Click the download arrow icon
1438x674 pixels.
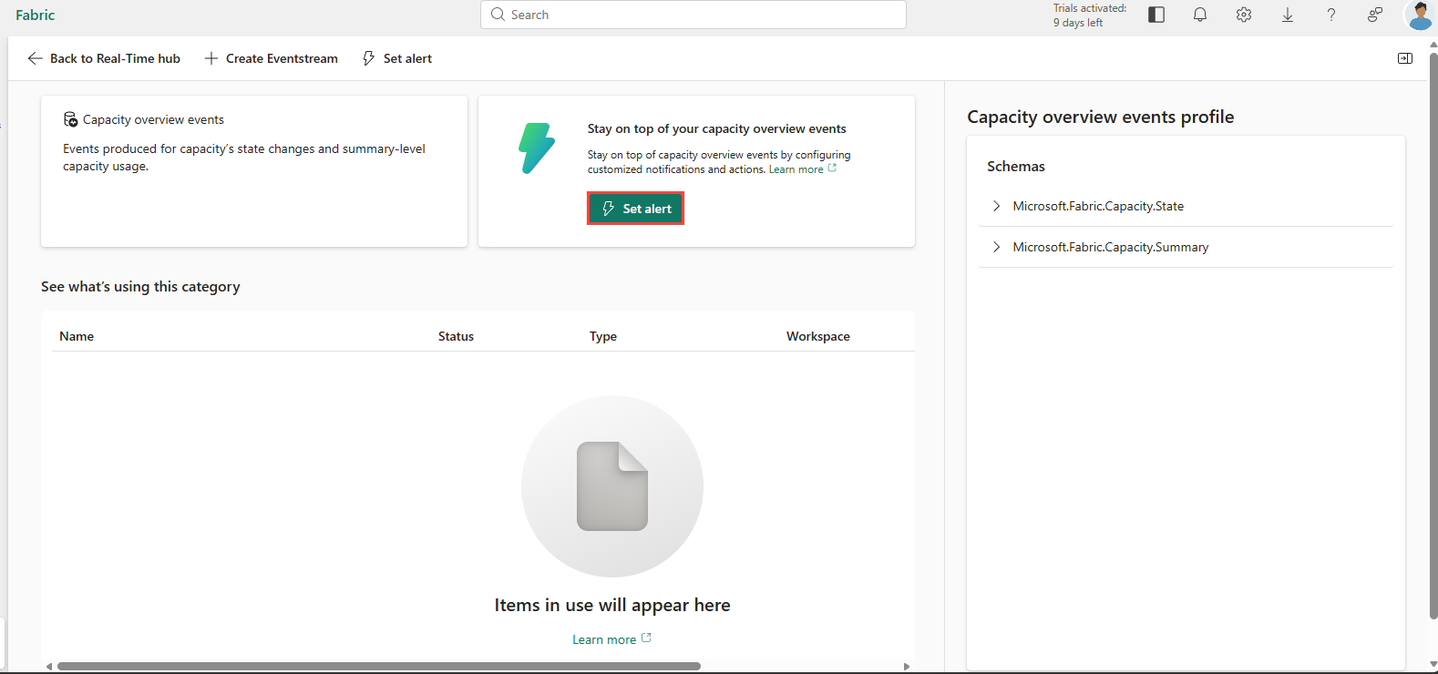click(x=1288, y=15)
